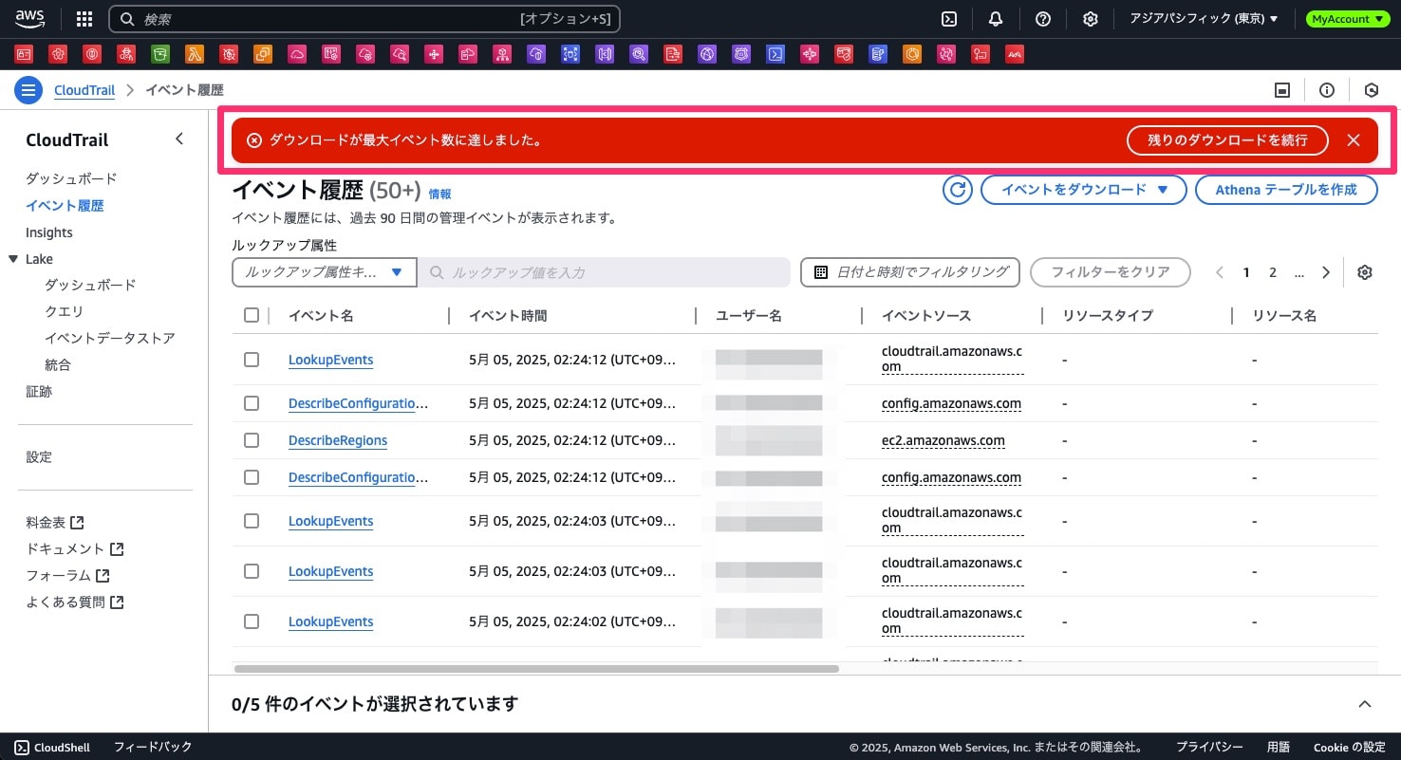The width and height of the screenshot is (1401, 760).
Task: Tick the select-all events header checkbox
Action: (252, 315)
